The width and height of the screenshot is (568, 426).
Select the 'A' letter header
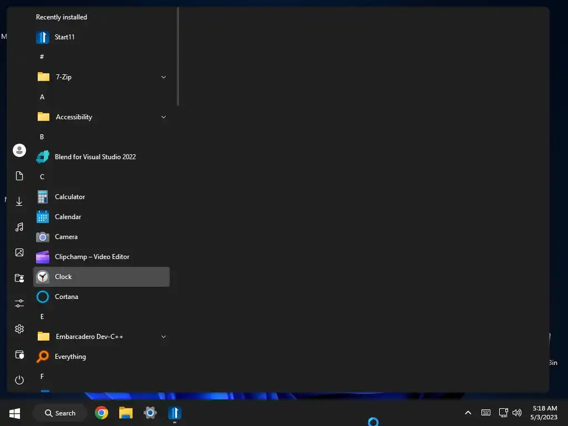(x=42, y=97)
